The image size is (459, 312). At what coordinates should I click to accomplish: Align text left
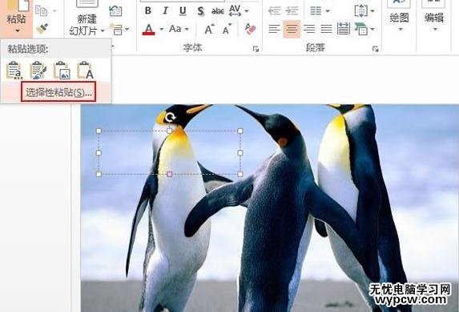pos(274,29)
